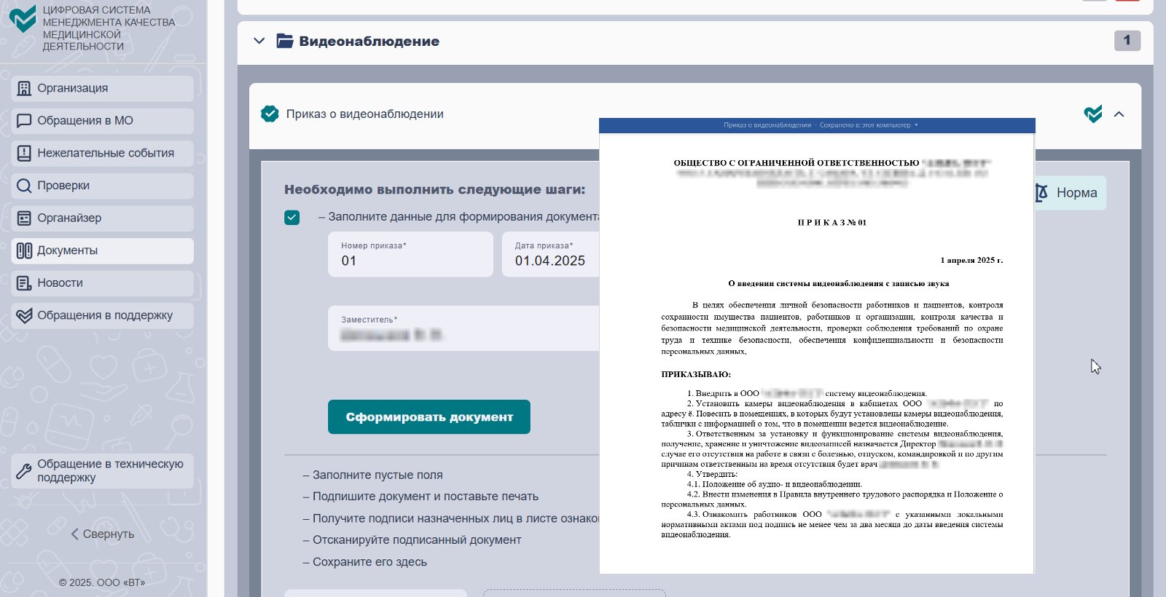
Task: Click the Органайзер calendar icon
Action: click(24, 218)
